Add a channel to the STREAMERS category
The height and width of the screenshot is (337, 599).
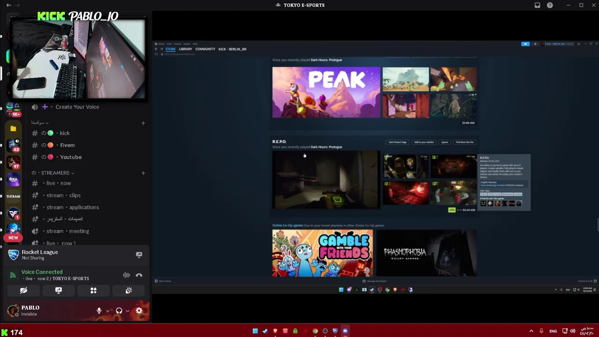pyautogui.click(x=143, y=173)
